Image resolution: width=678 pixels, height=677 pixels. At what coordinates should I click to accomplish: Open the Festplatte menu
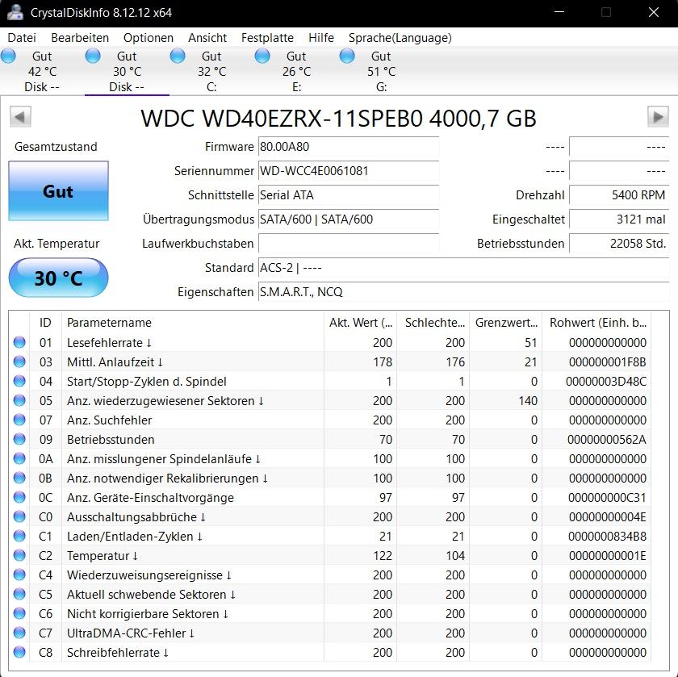267,38
